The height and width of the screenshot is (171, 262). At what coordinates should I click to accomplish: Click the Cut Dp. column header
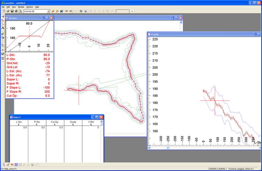55,123
